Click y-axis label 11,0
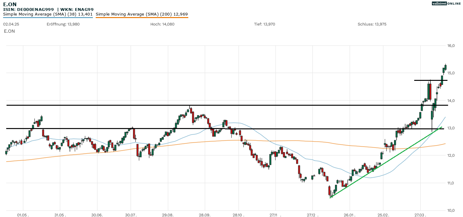463x217 pixels. click(451, 183)
